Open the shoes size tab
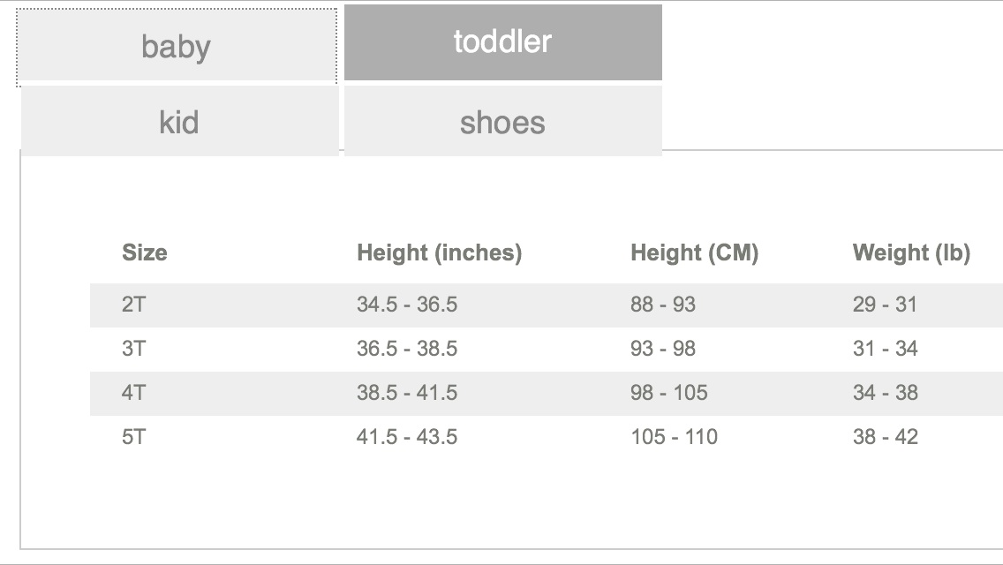 coord(502,121)
